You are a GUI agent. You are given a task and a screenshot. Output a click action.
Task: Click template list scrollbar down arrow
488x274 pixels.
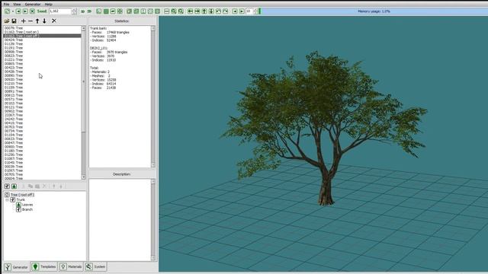83,177
